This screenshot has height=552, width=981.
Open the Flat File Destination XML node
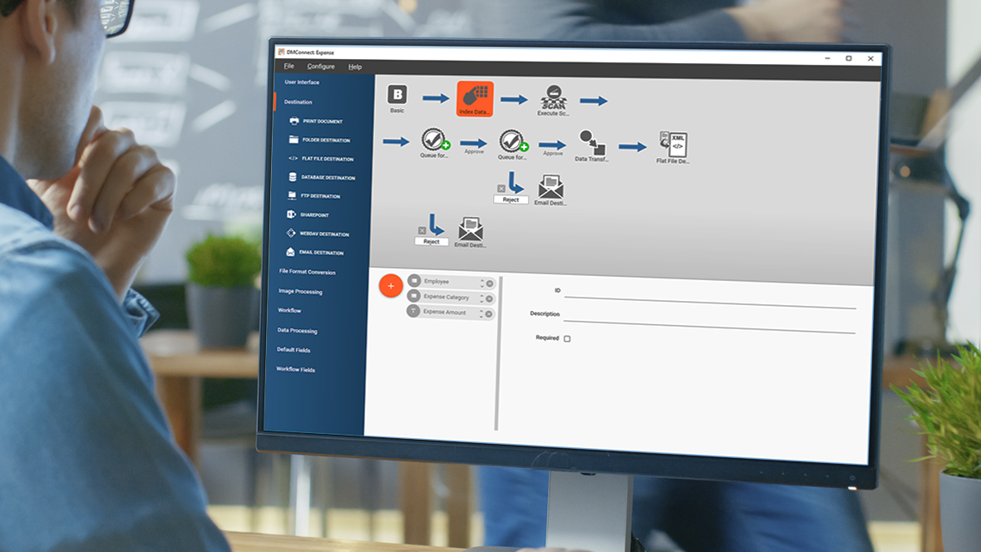pyautogui.click(x=673, y=145)
